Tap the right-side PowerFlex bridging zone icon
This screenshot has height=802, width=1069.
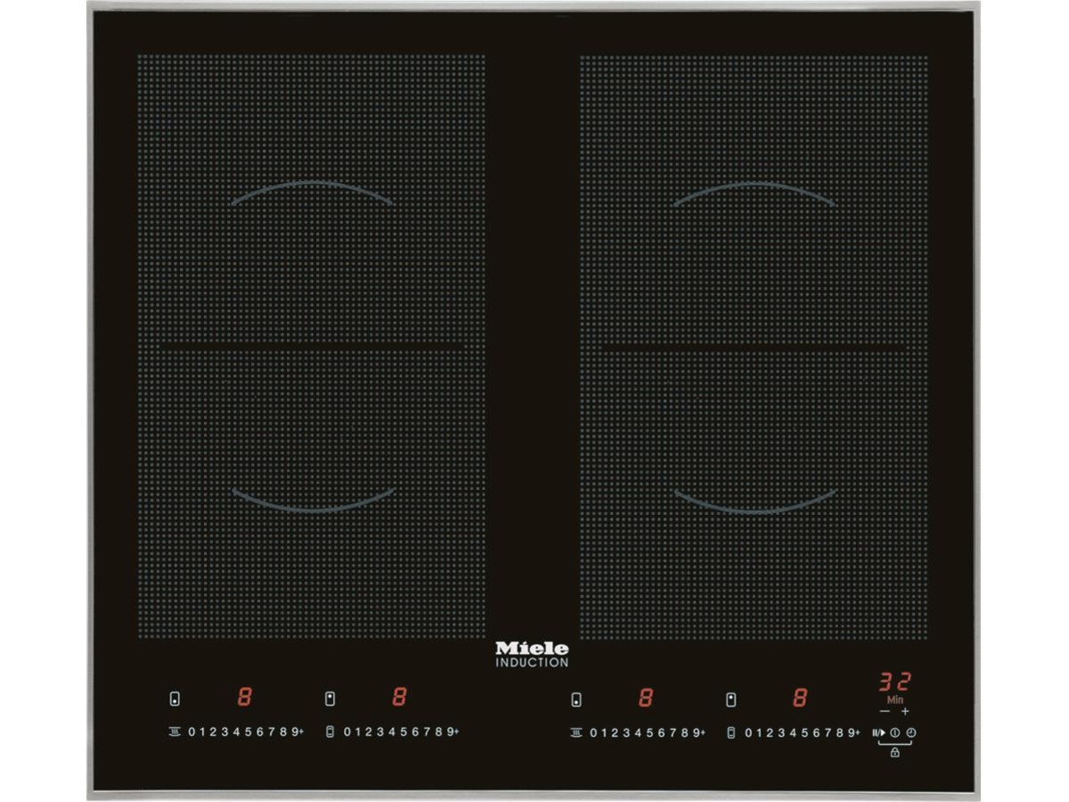click(731, 732)
